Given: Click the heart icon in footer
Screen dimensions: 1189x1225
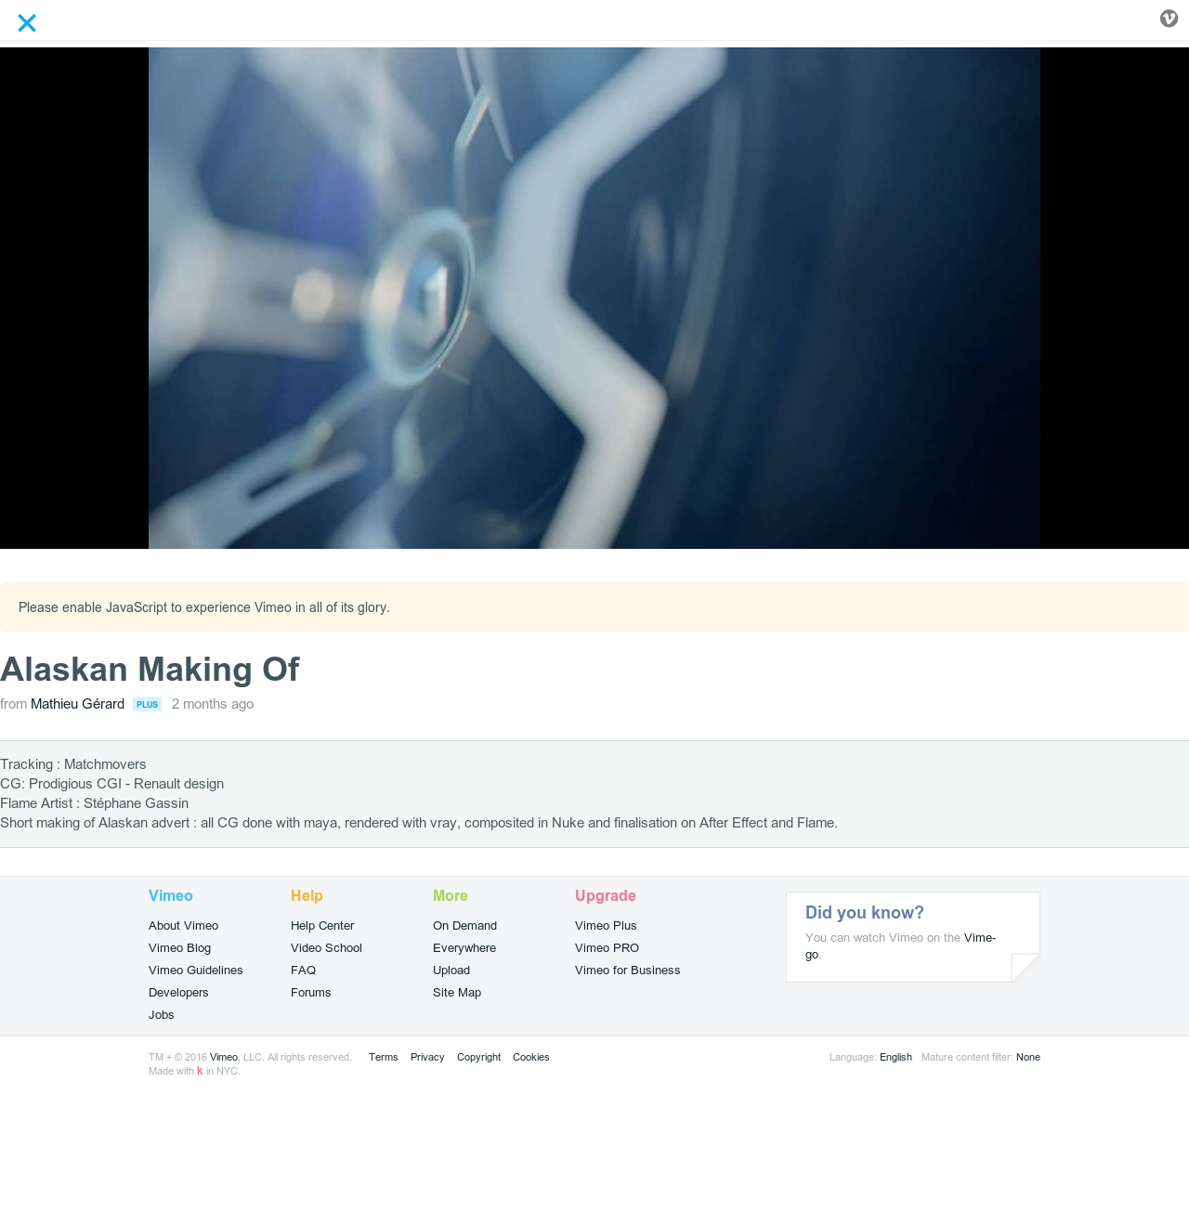Looking at the screenshot, I should coord(200,1071).
